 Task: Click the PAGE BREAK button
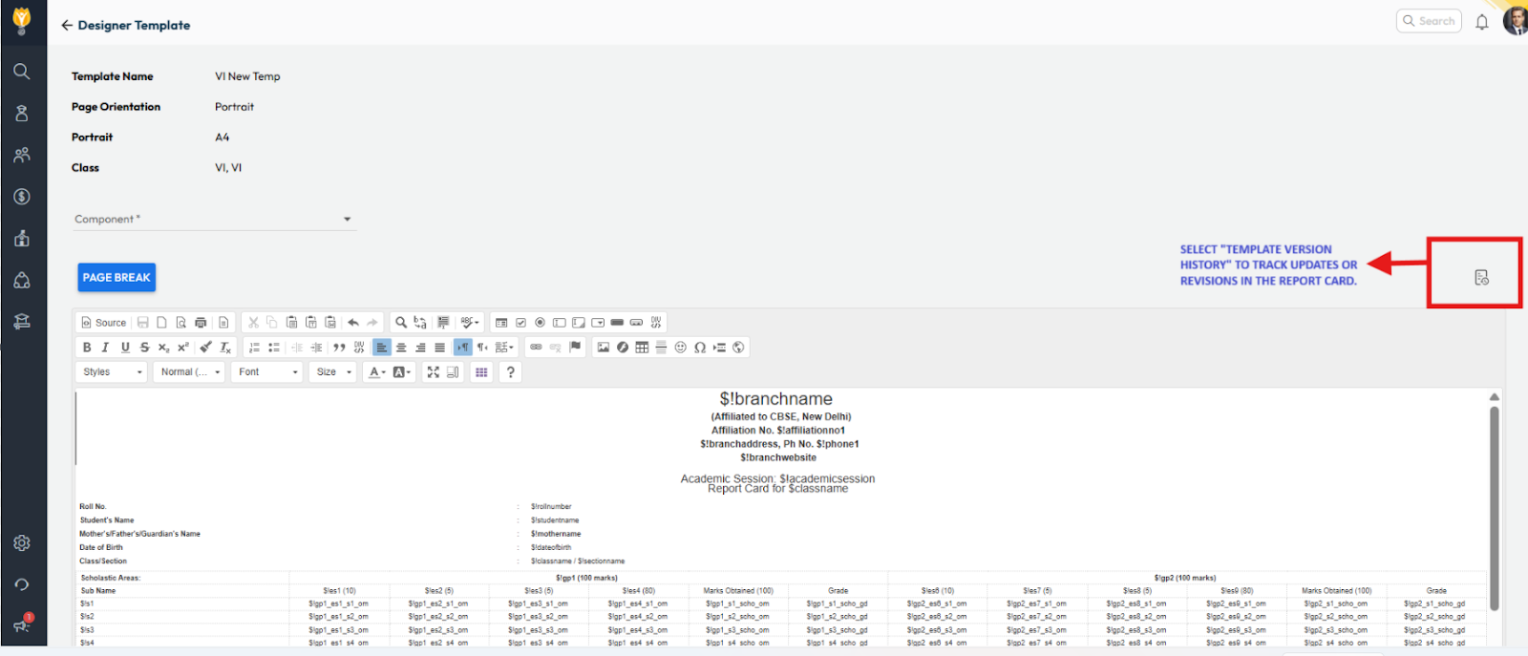(117, 278)
